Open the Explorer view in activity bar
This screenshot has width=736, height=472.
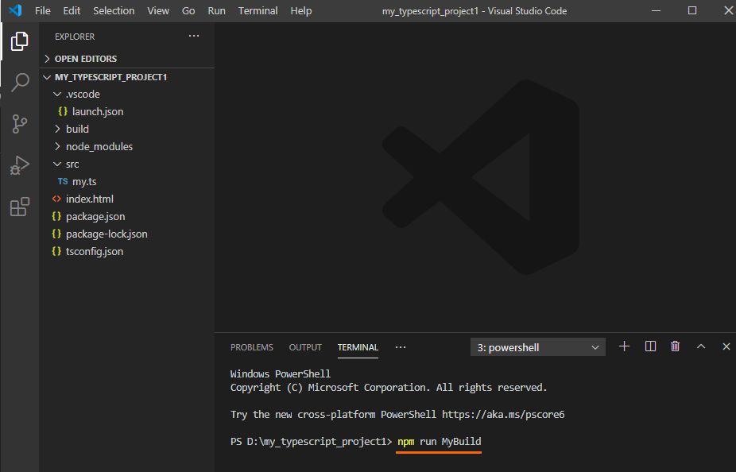click(19, 42)
